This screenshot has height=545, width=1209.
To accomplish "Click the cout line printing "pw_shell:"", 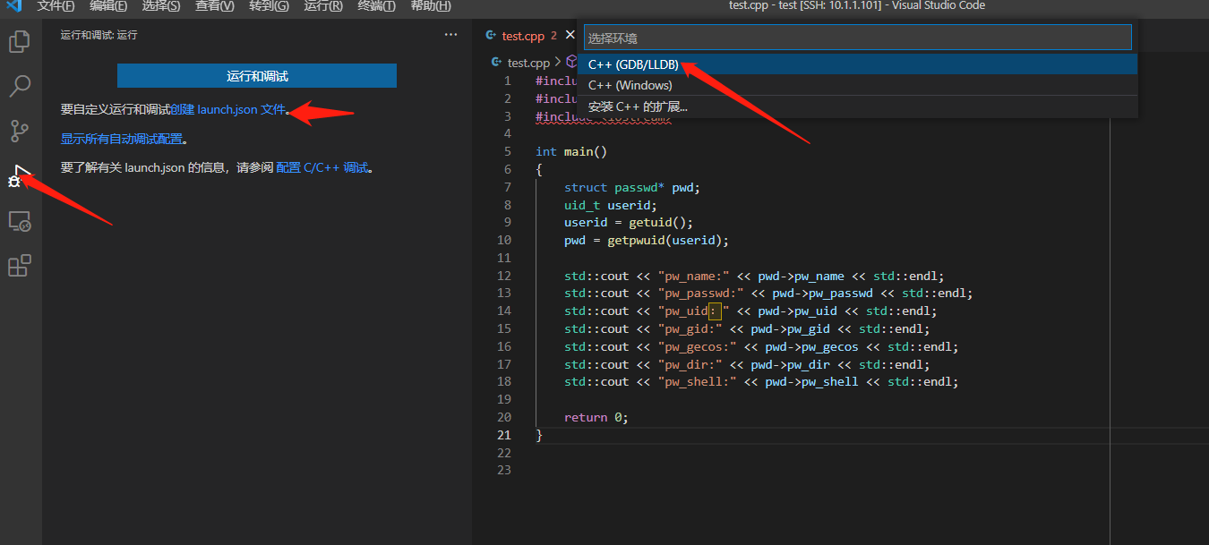I will tap(761, 381).
